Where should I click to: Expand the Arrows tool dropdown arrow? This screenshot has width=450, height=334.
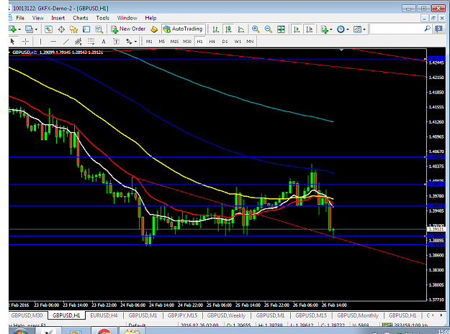[135, 42]
